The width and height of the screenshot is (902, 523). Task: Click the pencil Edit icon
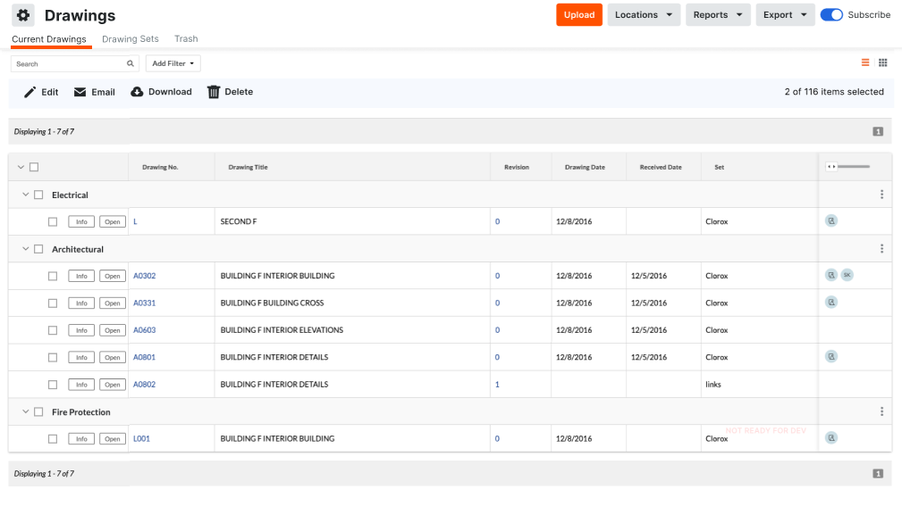[30, 92]
